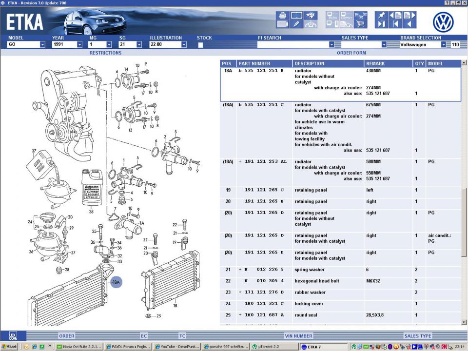Screen dimensions: 468x351
Task: Open the YEAR dropdown
Action: [79, 44]
